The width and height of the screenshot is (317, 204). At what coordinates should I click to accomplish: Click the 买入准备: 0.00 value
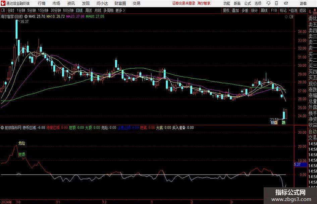point(183,128)
